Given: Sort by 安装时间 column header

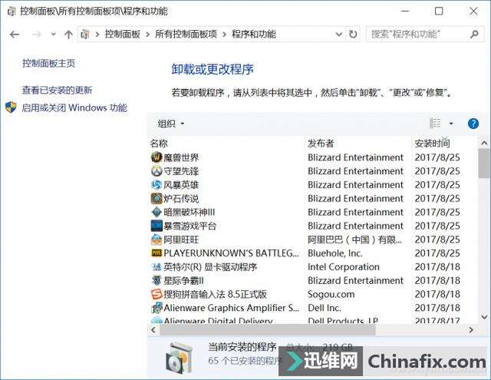Looking at the screenshot, I should [x=432, y=144].
